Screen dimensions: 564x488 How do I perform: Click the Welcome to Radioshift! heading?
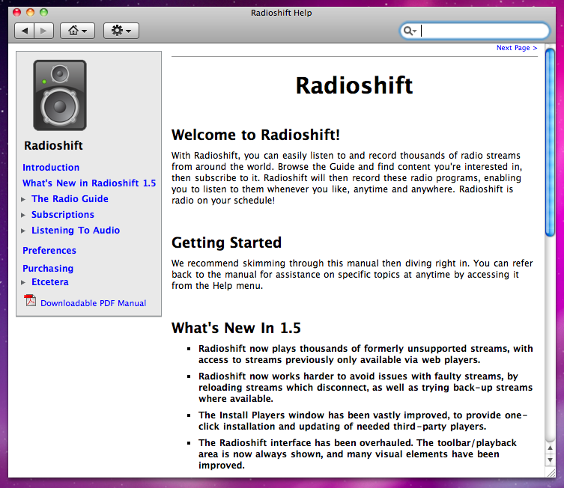(x=255, y=135)
